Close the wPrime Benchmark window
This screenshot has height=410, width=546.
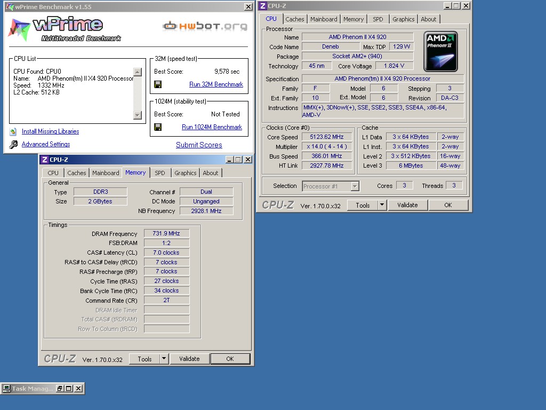[x=248, y=6]
